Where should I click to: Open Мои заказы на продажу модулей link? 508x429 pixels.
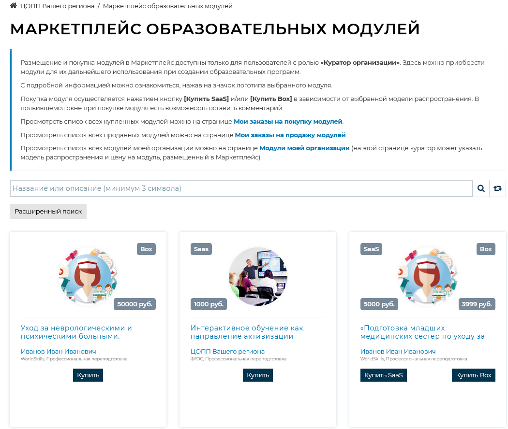pos(290,135)
